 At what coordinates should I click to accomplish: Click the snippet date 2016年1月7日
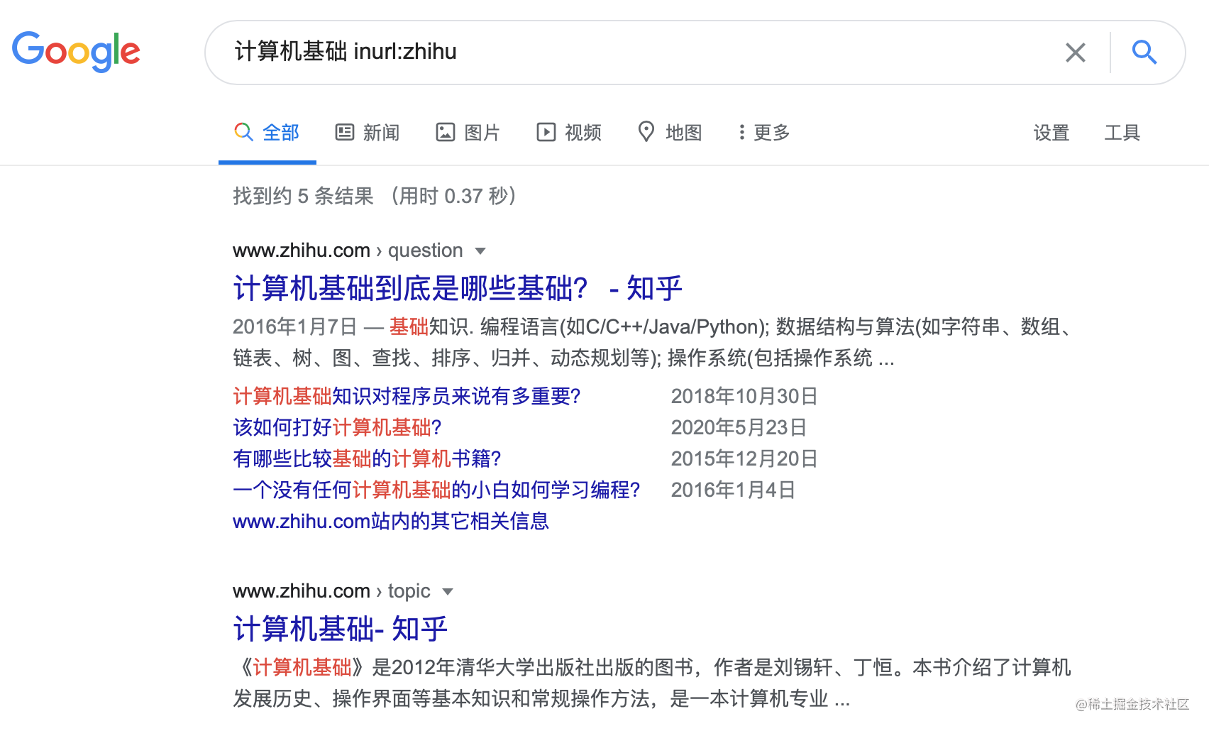(x=295, y=326)
